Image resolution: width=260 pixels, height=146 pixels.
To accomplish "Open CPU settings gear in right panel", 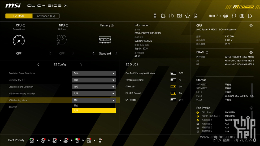I will coord(251,26).
